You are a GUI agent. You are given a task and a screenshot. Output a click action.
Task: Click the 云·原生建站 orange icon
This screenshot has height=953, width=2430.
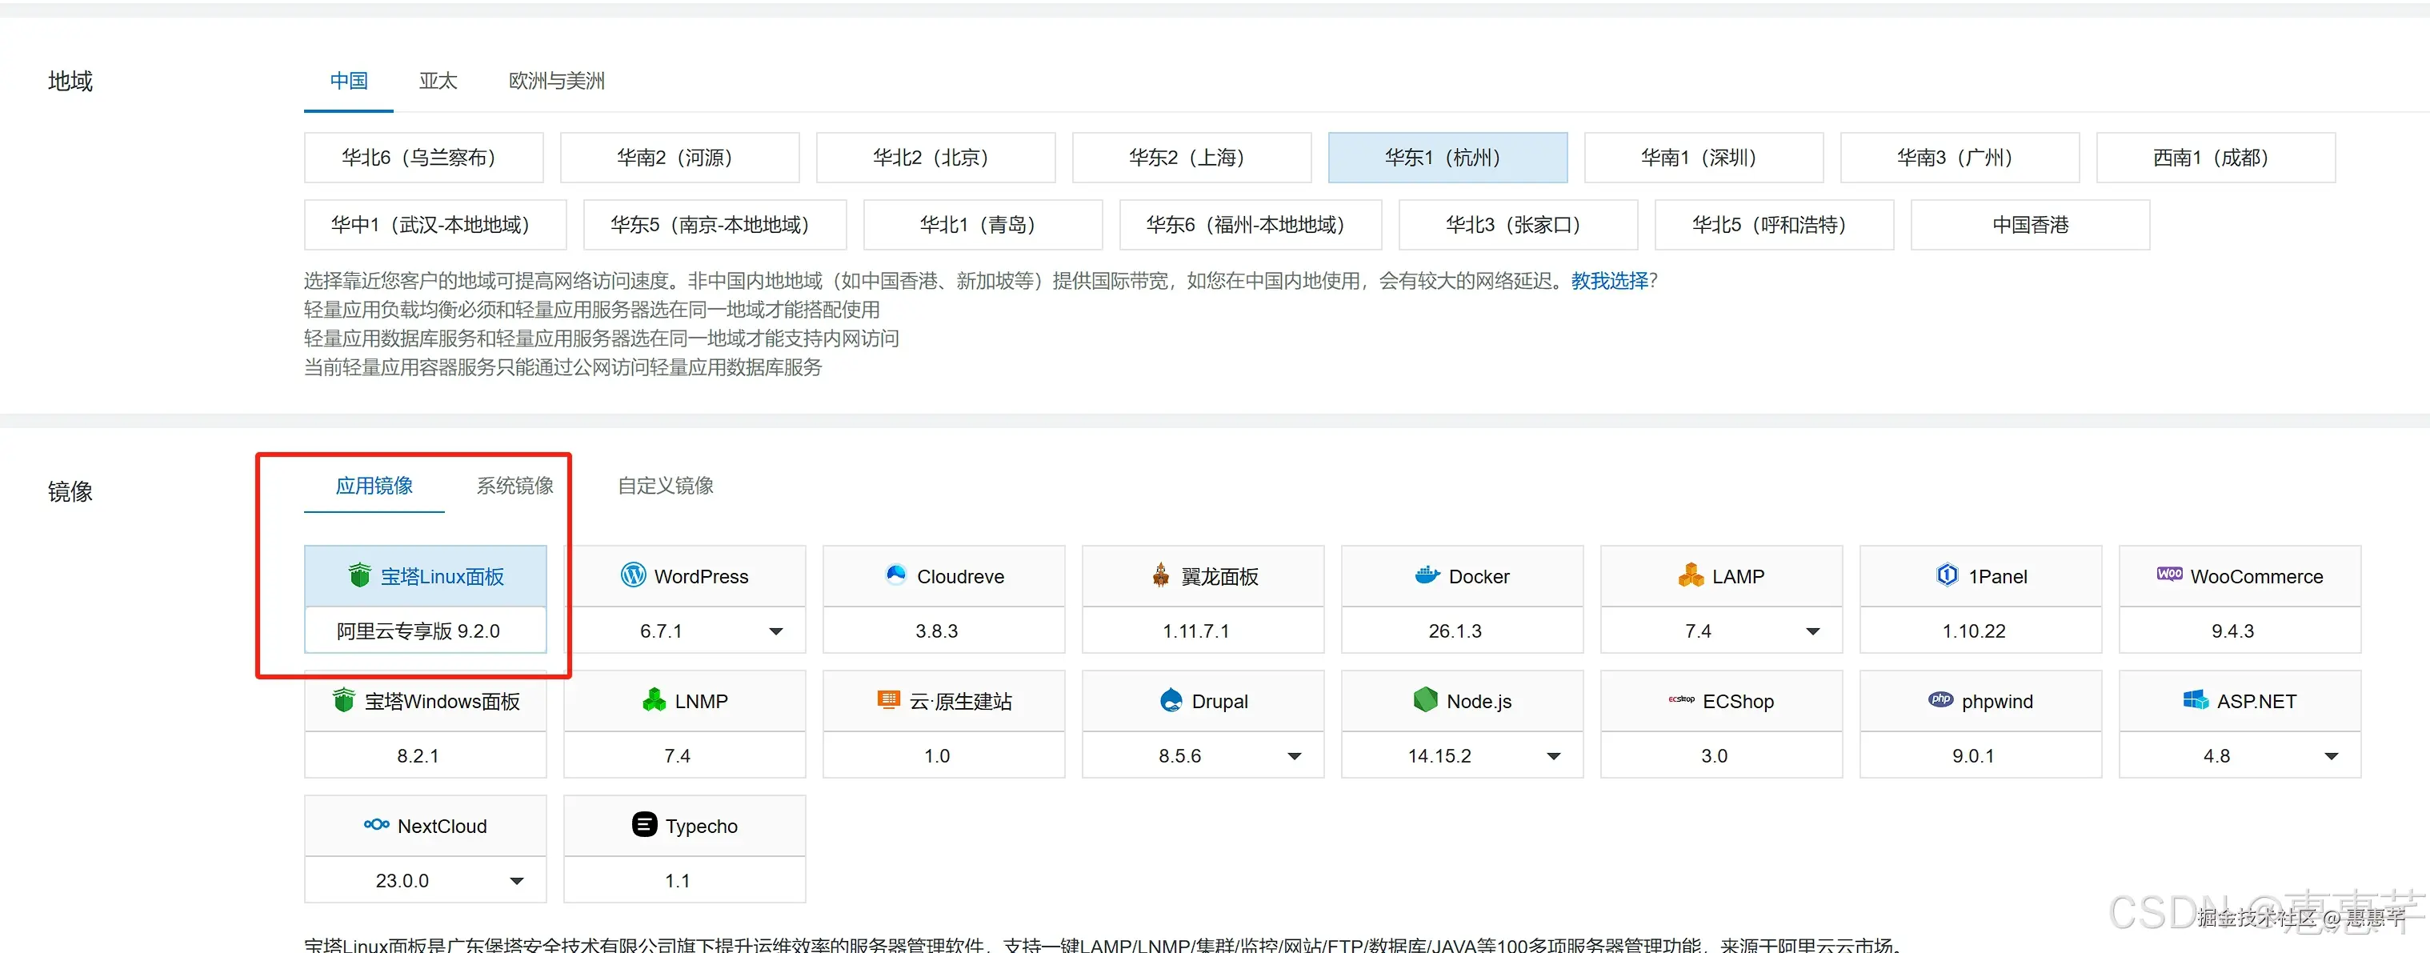tap(887, 699)
